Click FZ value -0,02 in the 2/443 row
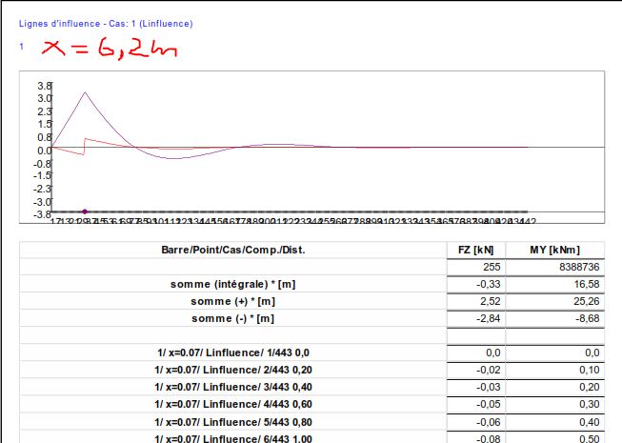 [475, 370]
